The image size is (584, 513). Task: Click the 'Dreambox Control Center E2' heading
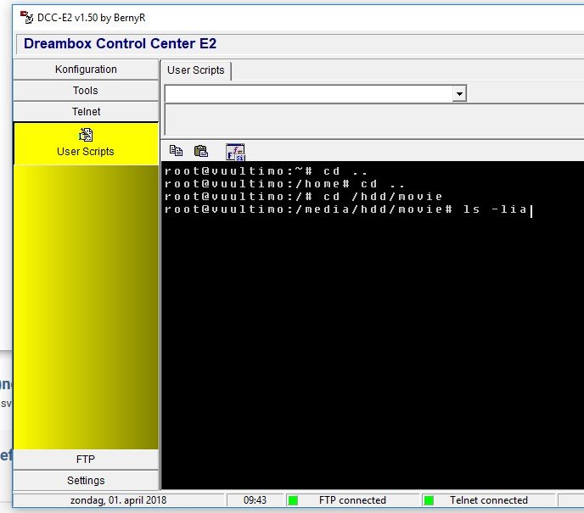[120, 43]
